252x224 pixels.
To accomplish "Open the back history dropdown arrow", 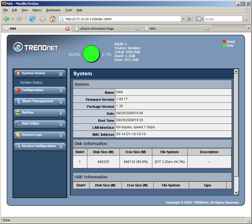I will (x=13, y=19).
